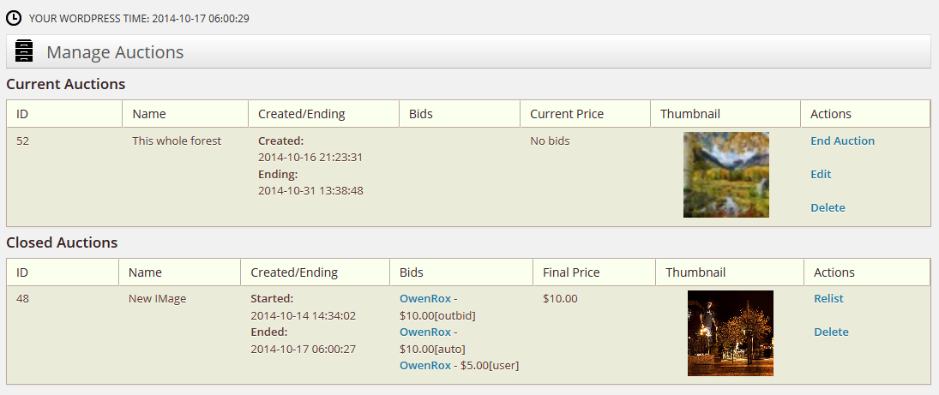The image size is (939, 395).
Task: Click the file cabinet Manage Auctions icon
Action: pyautogui.click(x=24, y=51)
